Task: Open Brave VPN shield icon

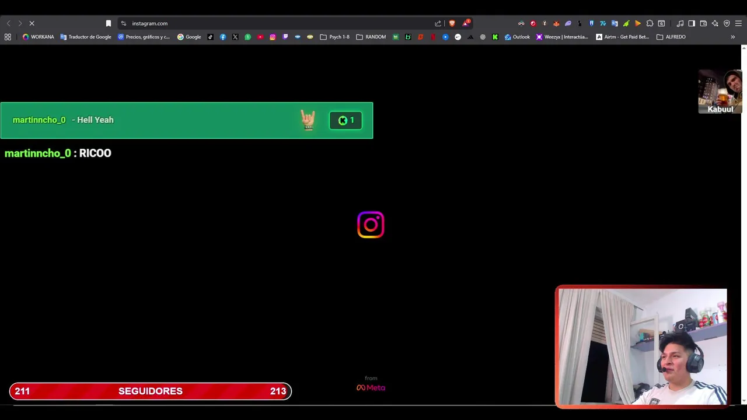Action: point(727,23)
